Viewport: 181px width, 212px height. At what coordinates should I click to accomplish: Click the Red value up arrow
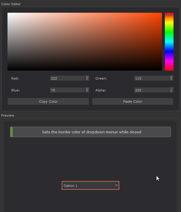pyautogui.click(x=87, y=77)
